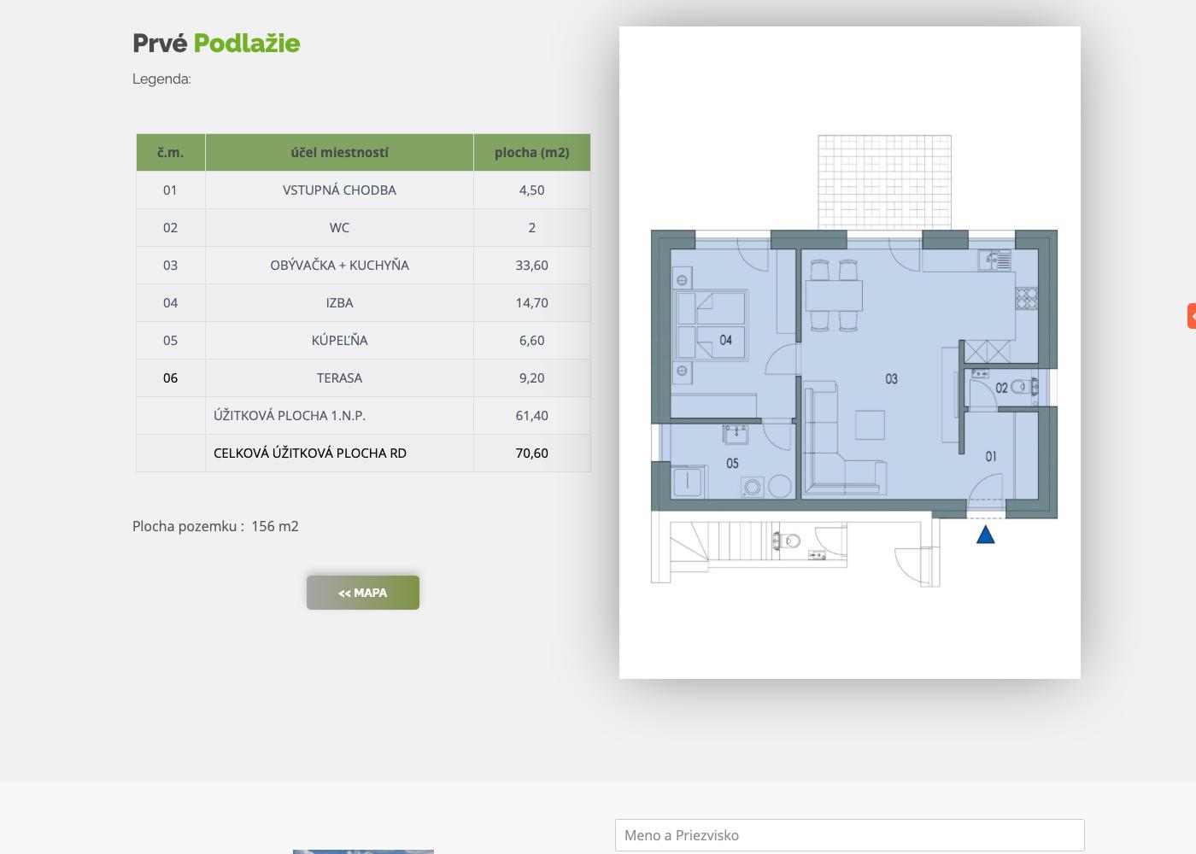The height and width of the screenshot is (854, 1196).
Task: Click room 04 label on floor plan
Action: click(x=725, y=340)
